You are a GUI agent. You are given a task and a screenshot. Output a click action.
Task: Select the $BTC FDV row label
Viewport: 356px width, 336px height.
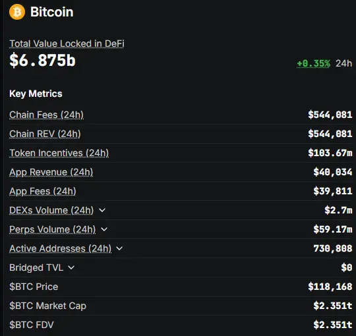(32, 325)
